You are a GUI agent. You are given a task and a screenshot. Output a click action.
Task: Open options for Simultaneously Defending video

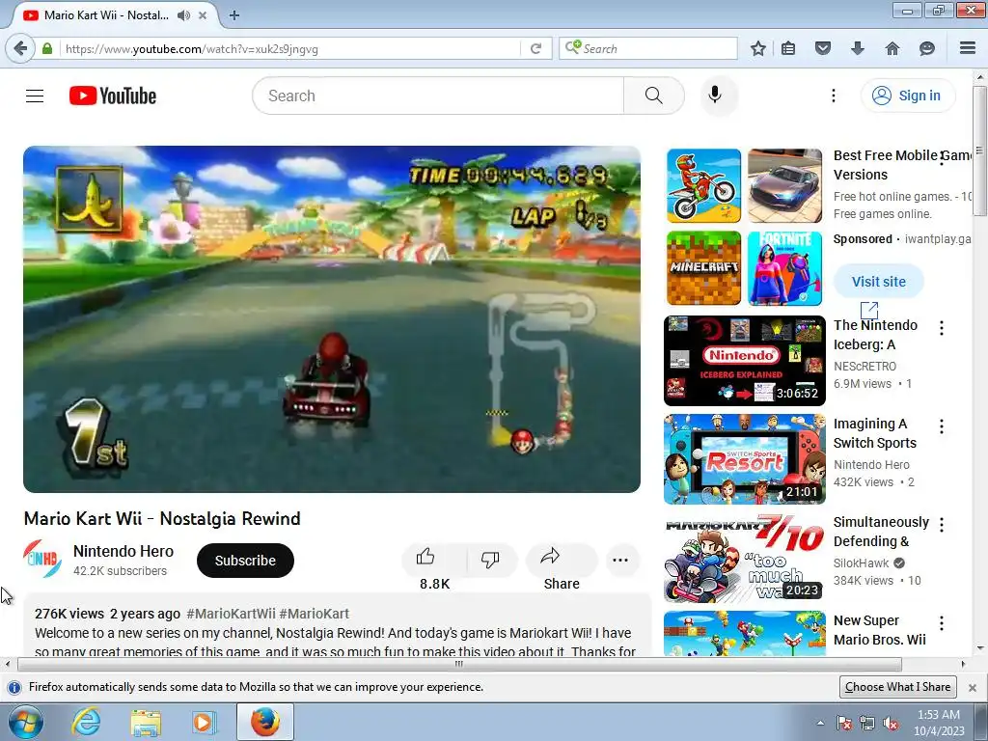click(942, 525)
